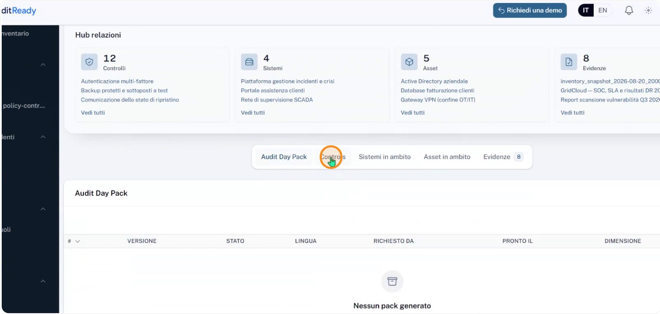660x314 pixels.
Task: Sort by the # column chevron
Action: point(77,241)
